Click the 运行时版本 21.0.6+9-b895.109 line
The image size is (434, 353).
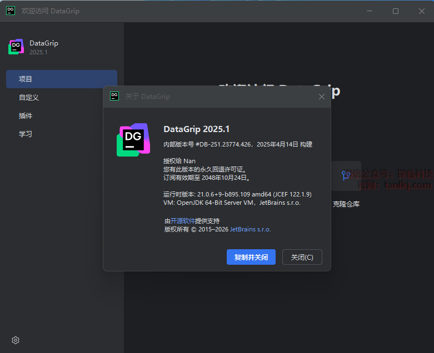pos(237,194)
